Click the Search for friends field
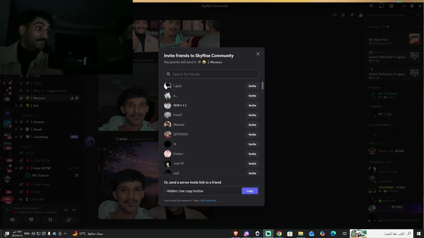 tap(211, 74)
